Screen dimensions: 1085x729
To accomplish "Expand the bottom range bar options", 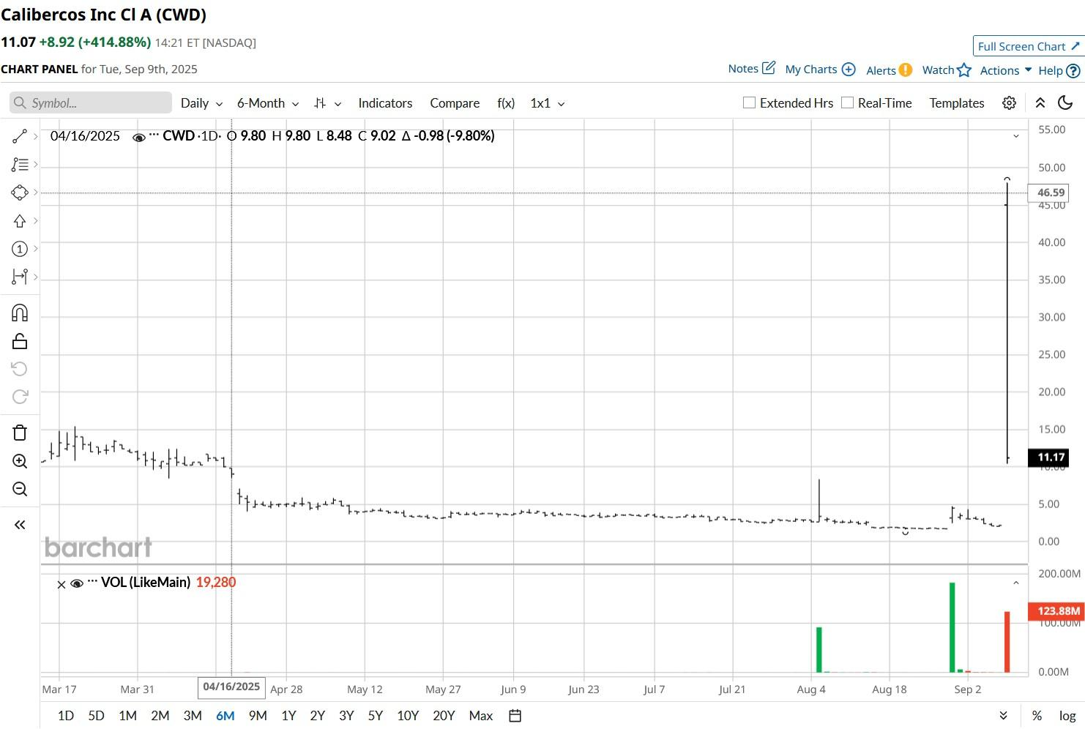I will [x=1003, y=716].
